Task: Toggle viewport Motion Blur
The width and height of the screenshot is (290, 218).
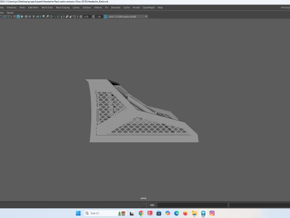Action: [x=47, y=16]
